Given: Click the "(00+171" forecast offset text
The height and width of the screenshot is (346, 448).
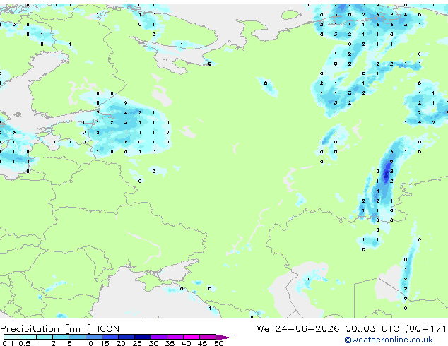Looking at the screenshot, I should click(x=425, y=329).
